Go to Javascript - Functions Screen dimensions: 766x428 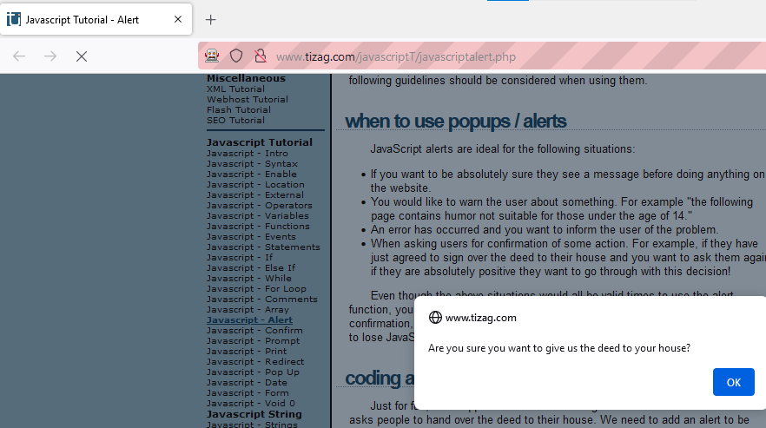coord(259,227)
